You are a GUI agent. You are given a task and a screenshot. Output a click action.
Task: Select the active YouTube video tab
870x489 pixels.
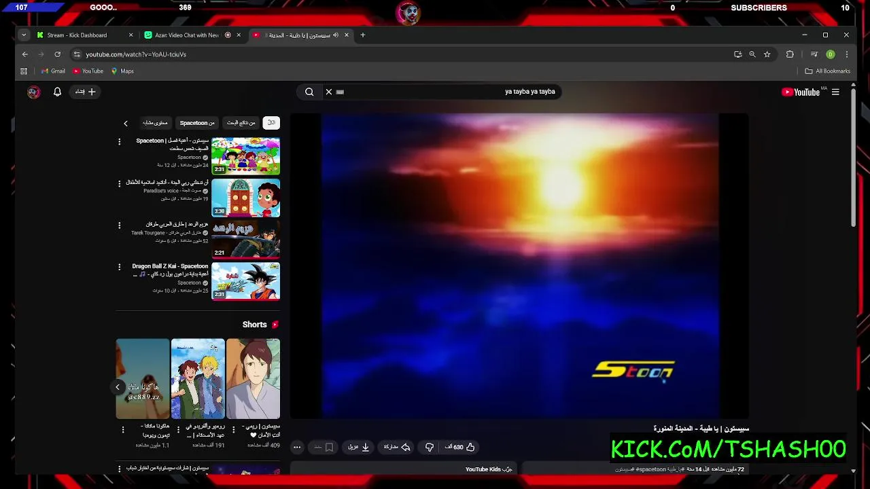pos(300,35)
